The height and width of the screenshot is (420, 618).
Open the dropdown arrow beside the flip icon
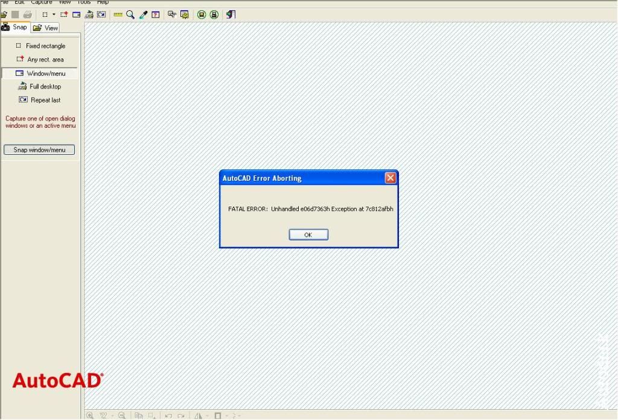pos(207,416)
